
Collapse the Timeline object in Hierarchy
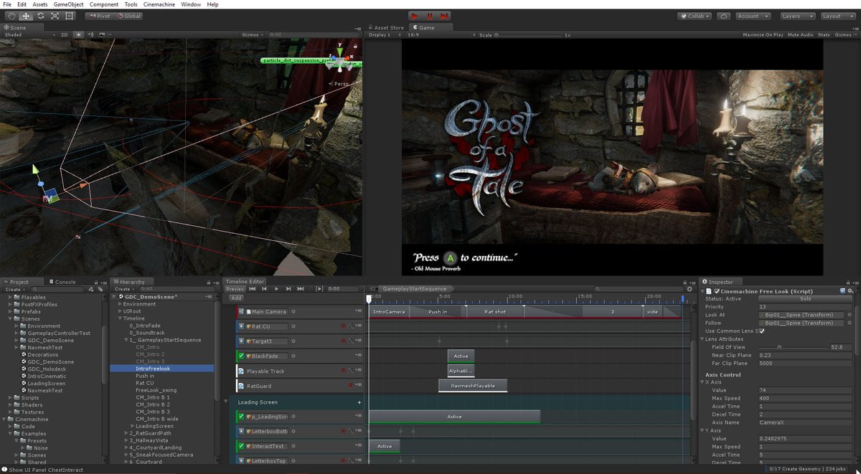point(120,318)
